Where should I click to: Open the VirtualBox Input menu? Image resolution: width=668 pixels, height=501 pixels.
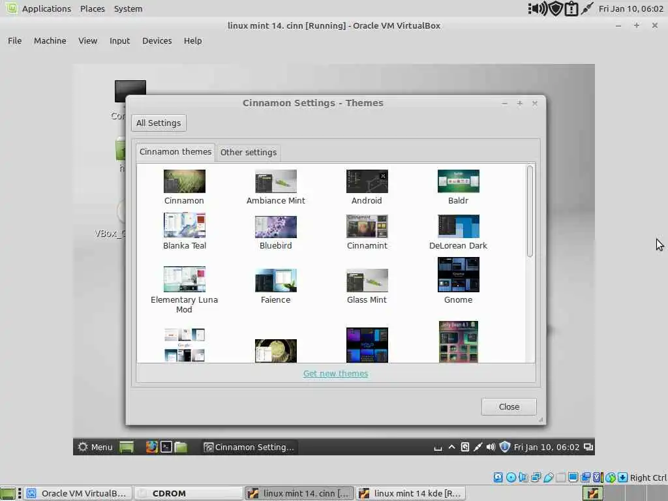point(120,40)
